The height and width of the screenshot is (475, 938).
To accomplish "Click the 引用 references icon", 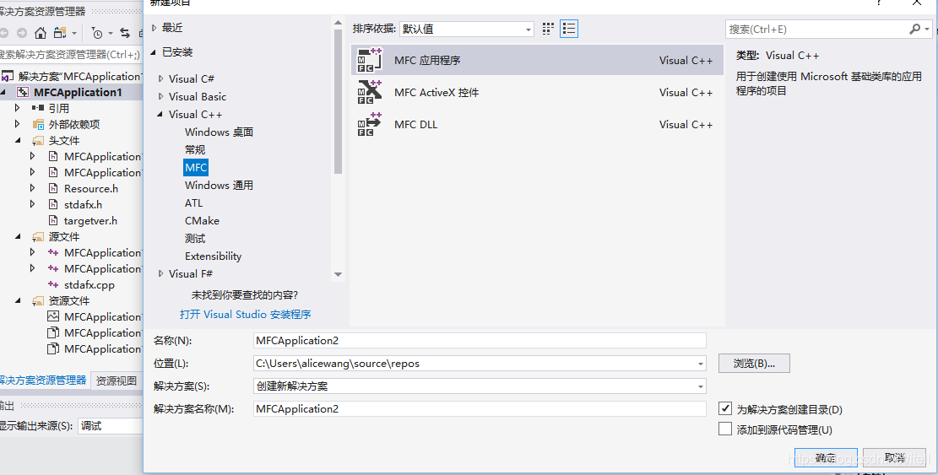I will pos(38,108).
